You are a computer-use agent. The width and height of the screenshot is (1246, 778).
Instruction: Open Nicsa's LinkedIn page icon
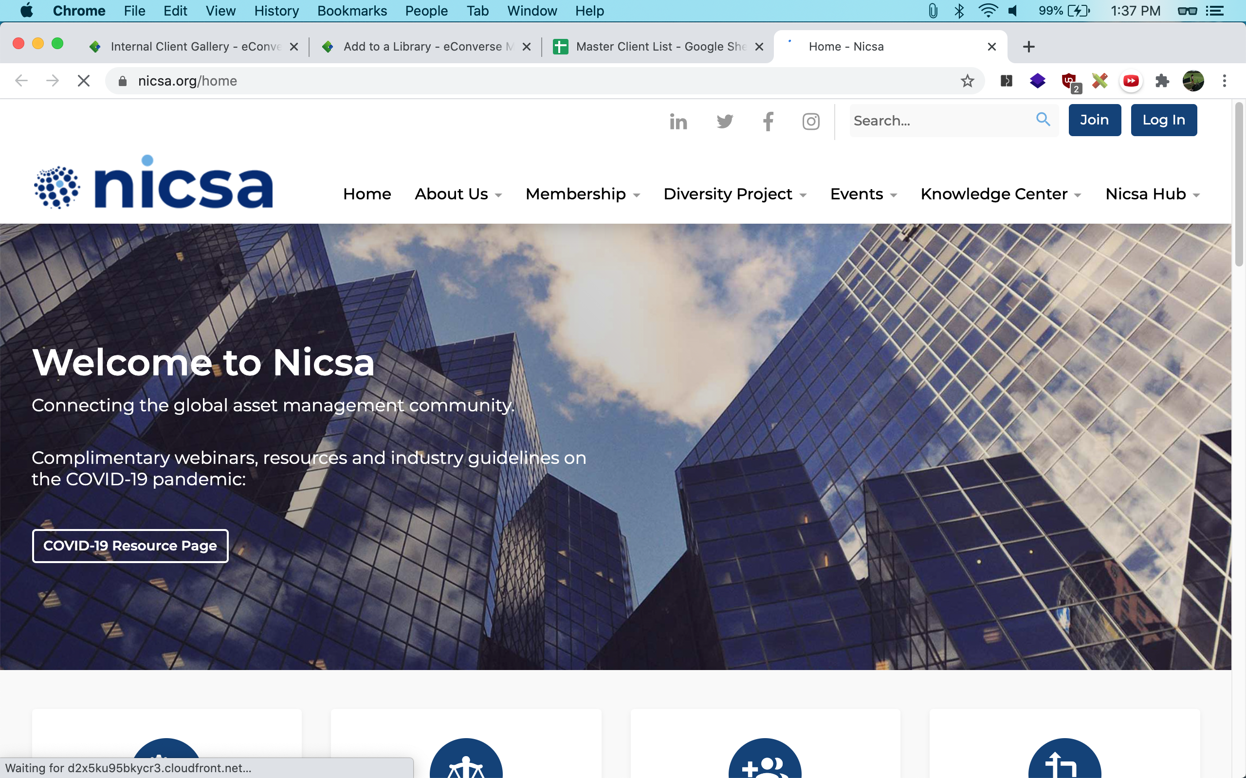(x=678, y=122)
